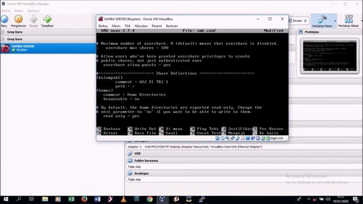Click Tampilkan green arrow icon
This screenshot has width=363, height=204.
tap(47, 19)
